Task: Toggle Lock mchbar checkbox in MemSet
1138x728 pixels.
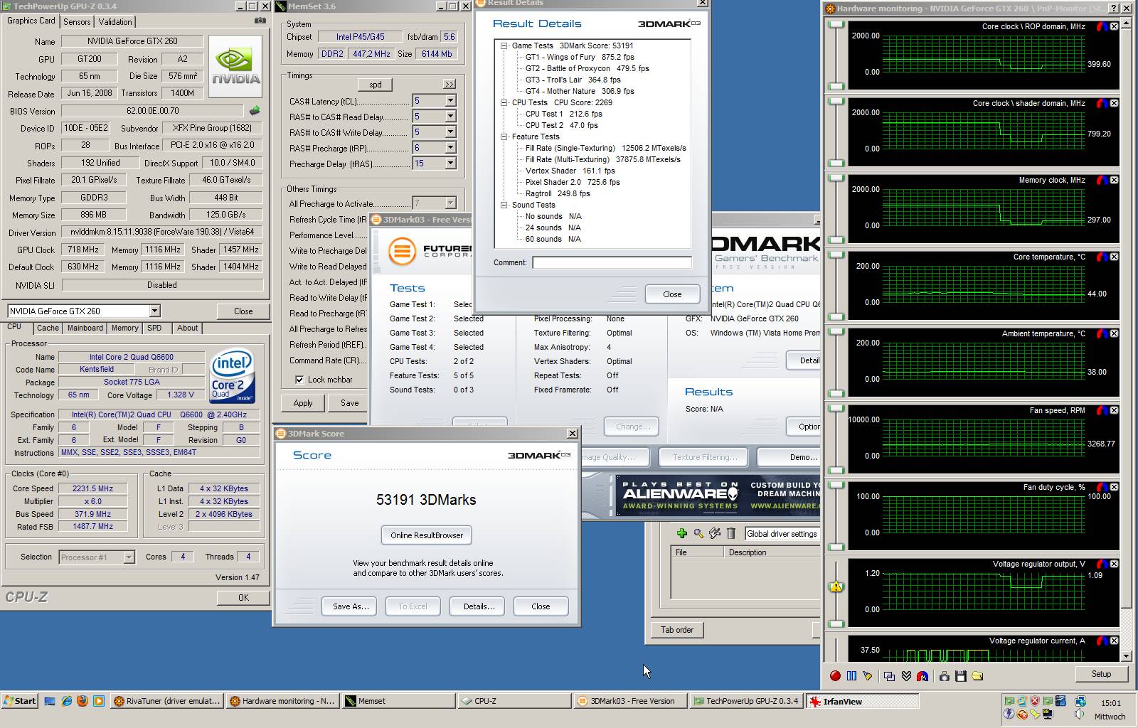Action: 299,380
